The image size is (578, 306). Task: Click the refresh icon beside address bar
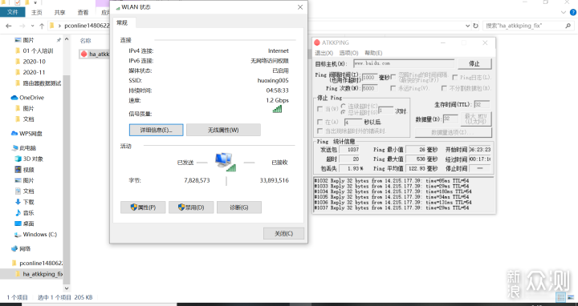pos(475,26)
